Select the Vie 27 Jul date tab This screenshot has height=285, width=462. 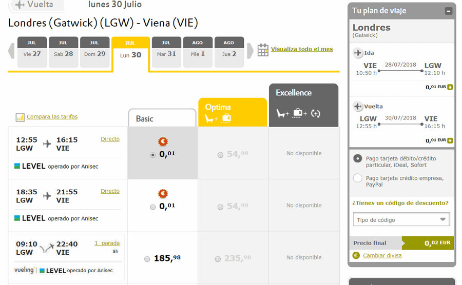32,52
